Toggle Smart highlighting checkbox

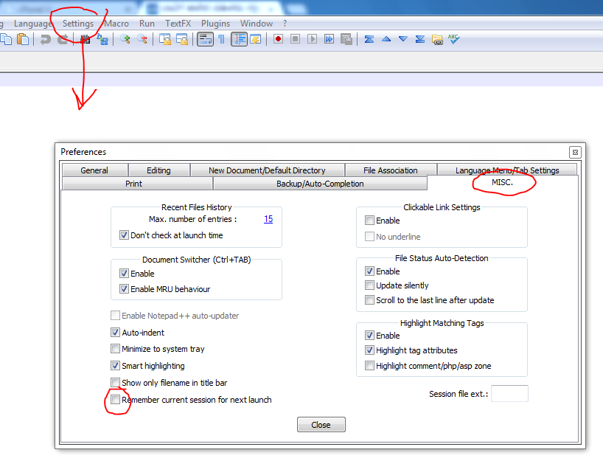115,366
